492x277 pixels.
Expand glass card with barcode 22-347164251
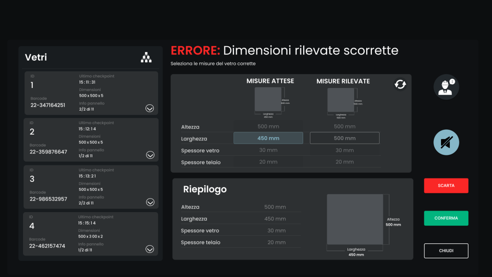click(x=150, y=108)
